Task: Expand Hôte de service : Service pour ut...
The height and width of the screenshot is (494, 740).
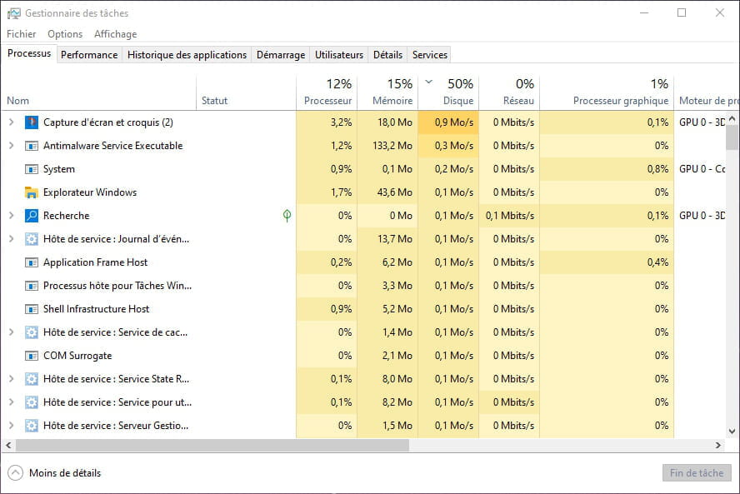Action: click(x=12, y=402)
